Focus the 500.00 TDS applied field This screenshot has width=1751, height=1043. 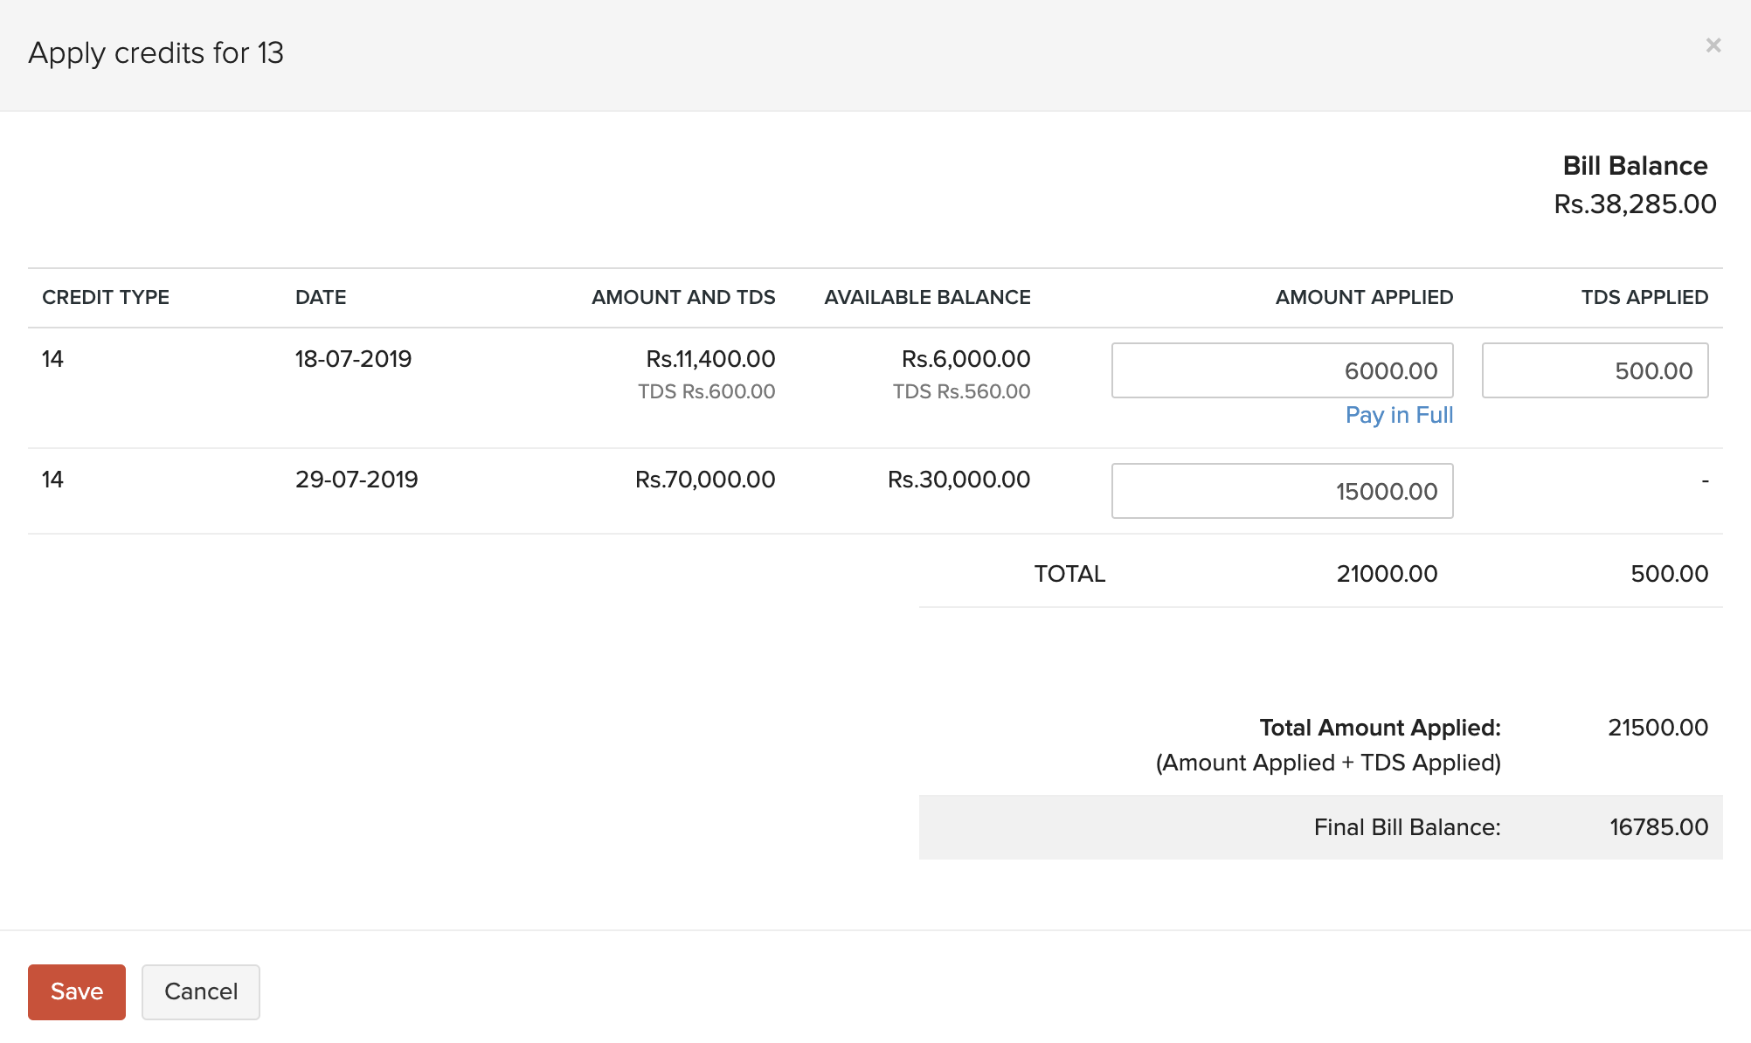click(1595, 370)
